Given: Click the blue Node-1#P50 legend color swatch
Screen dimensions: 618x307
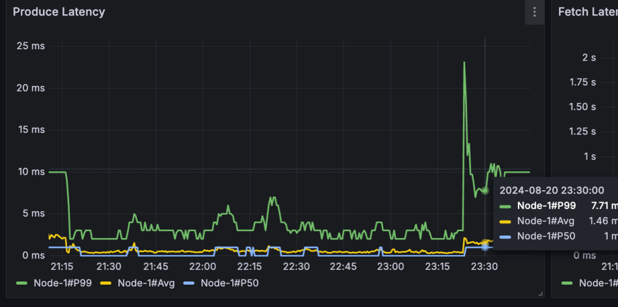Looking at the screenshot, I should pos(189,284).
